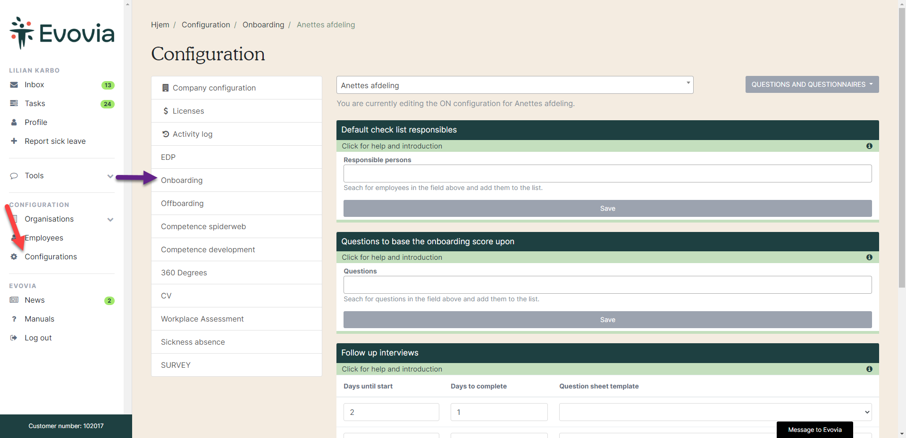Open help under Follow up interviews
Screen dimensions: 906x438
[607, 369]
